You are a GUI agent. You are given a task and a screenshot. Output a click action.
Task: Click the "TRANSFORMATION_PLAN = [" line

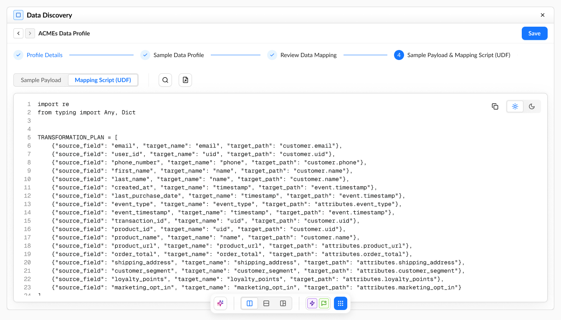pyautogui.click(x=78, y=137)
